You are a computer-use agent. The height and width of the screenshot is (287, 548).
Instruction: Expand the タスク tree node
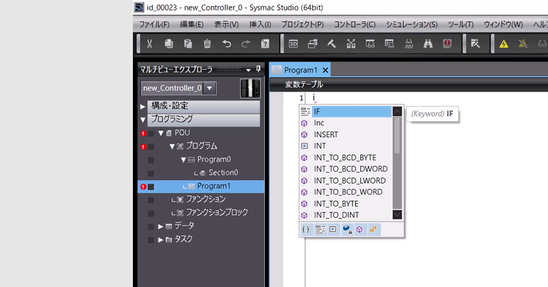[x=161, y=240]
